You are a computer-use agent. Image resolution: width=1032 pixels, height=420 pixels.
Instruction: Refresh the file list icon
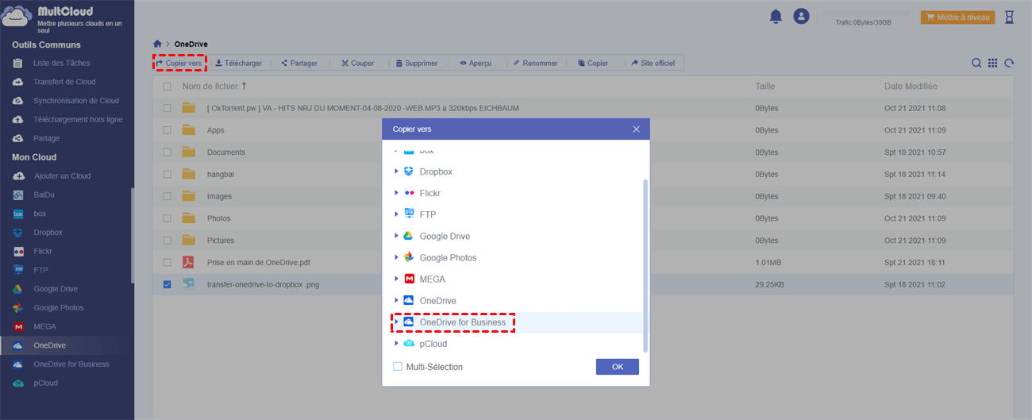pos(1009,64)
